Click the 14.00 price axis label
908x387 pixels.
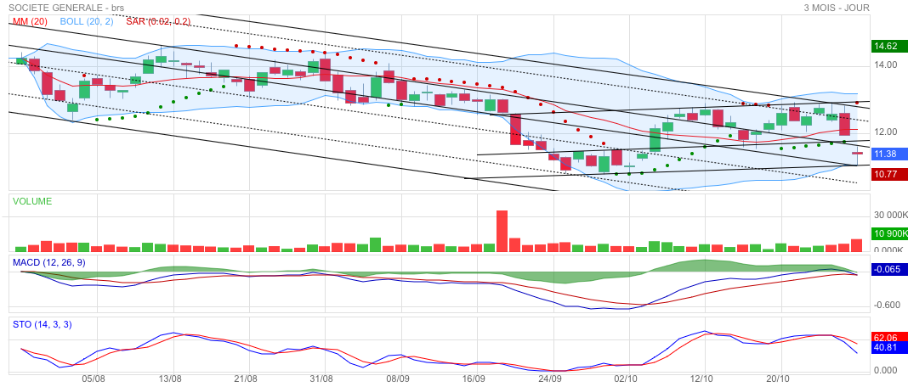[886, 65]
